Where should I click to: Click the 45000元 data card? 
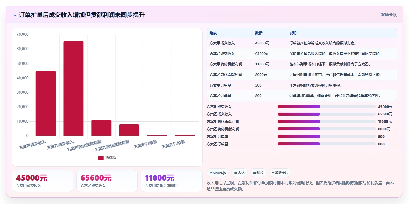point(42,181)
